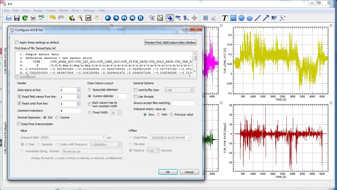This screenshot has width=337, height=190.
Task: Click the Always accept files matching field
Action: [x=183, y=103]
